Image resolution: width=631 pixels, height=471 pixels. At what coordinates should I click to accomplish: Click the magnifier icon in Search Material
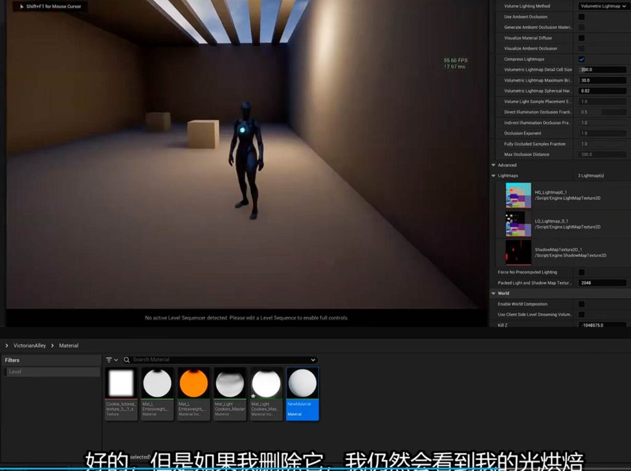click(x=127, y=360)
